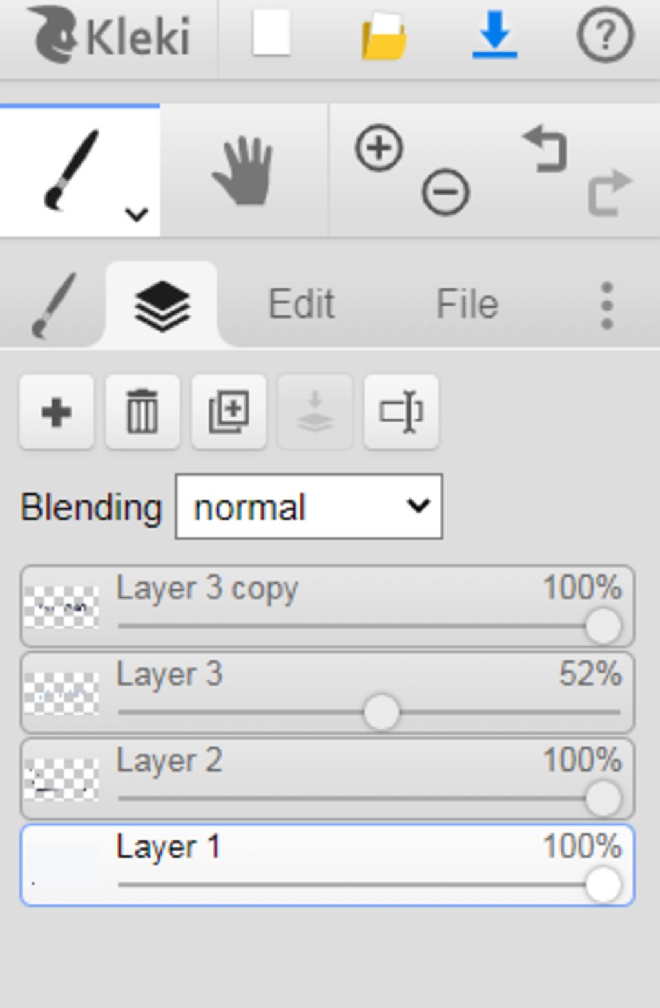Delete the selected layer with trash button
Image resolution: width=660 pixels, height=1008 pixels.
tap(142, 411)
